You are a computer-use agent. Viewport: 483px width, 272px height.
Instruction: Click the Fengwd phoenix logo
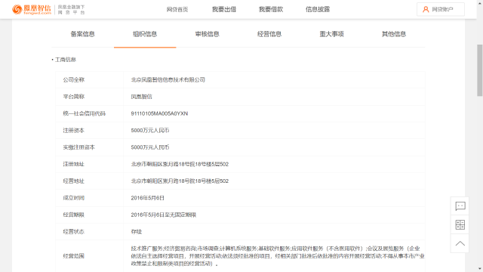tap(32, 10)
